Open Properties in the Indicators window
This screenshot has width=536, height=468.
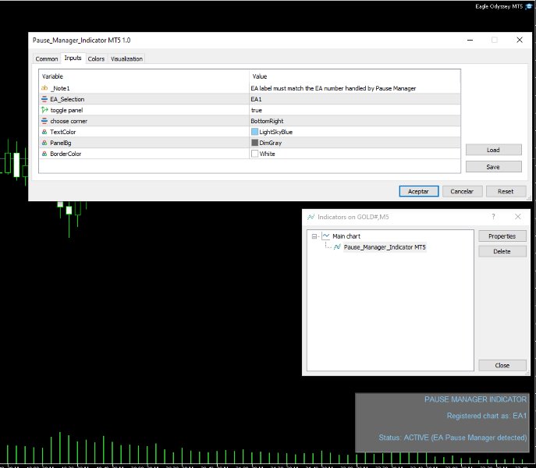click(502, 236)
